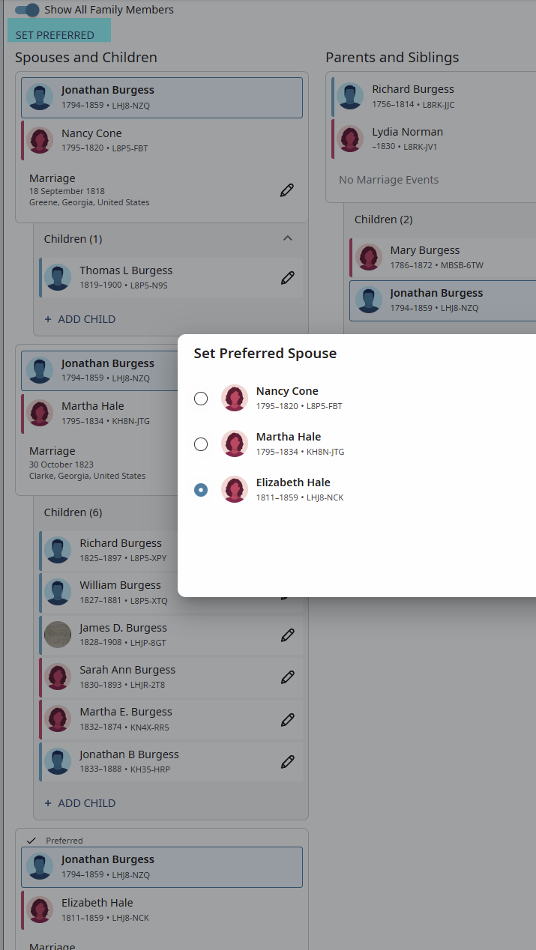This screenshot has height=950, width=536.
Task: Select Nancy Cone as preferred spouse
Action: tap(201, 399)
